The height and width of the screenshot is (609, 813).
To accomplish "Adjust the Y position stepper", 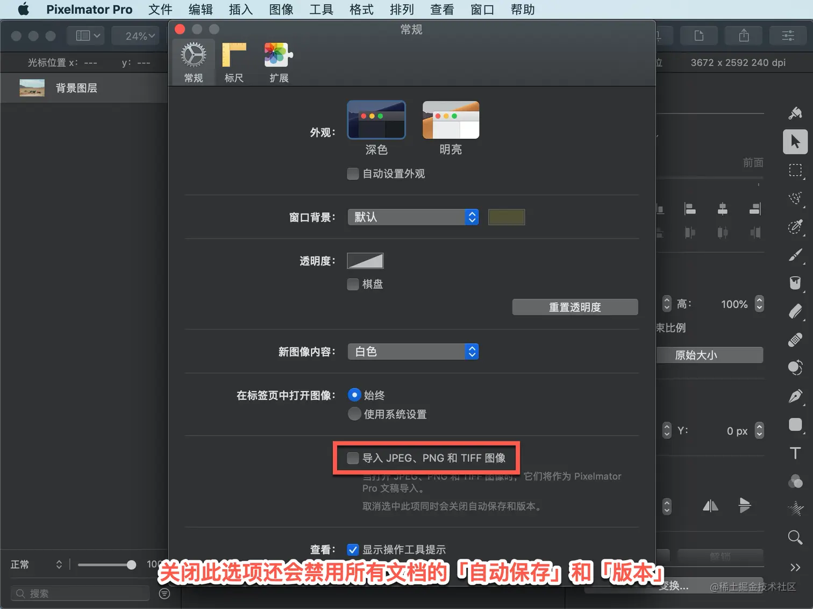I will [759, 431].
